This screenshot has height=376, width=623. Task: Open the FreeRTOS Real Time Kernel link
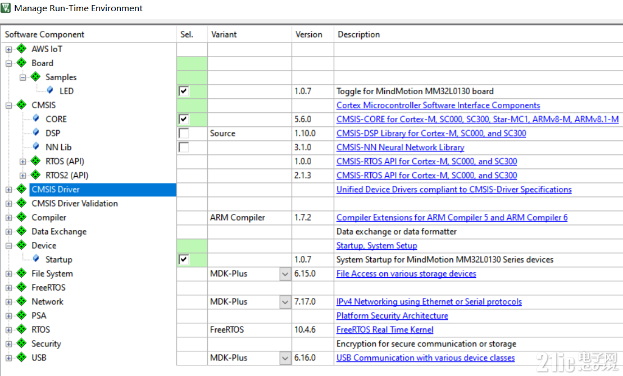[x=385, y=329]
